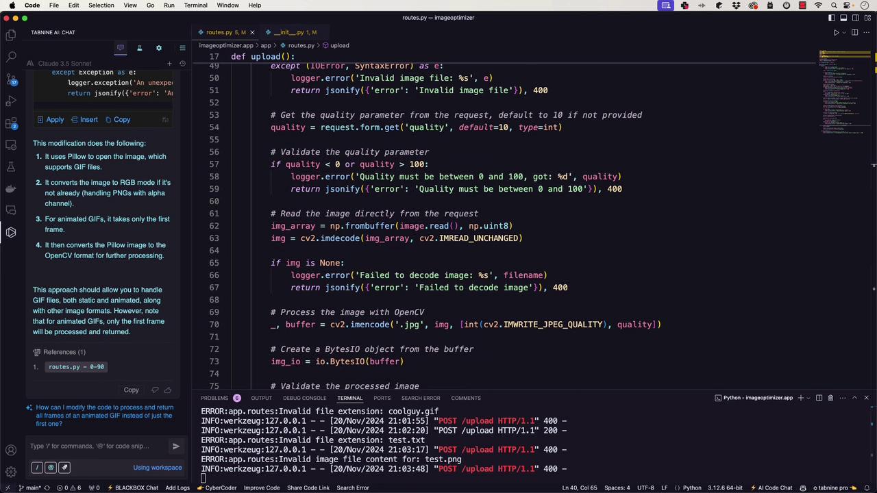Select upload symbol in breadcrumb
The image size is (877, 493).
click(336, 45)
